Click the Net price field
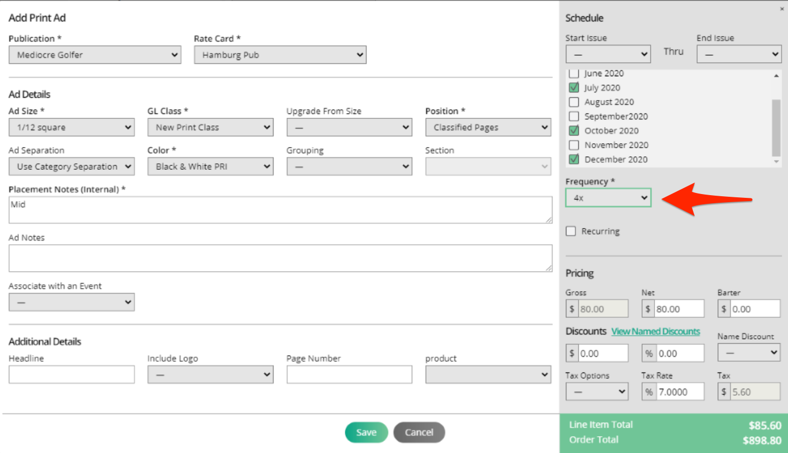The image size is (788, 453). coord(678,309)
